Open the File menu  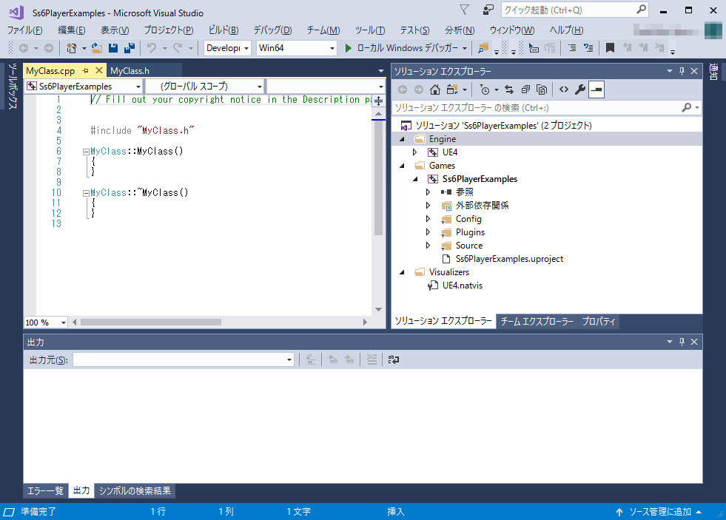point(24,30)
